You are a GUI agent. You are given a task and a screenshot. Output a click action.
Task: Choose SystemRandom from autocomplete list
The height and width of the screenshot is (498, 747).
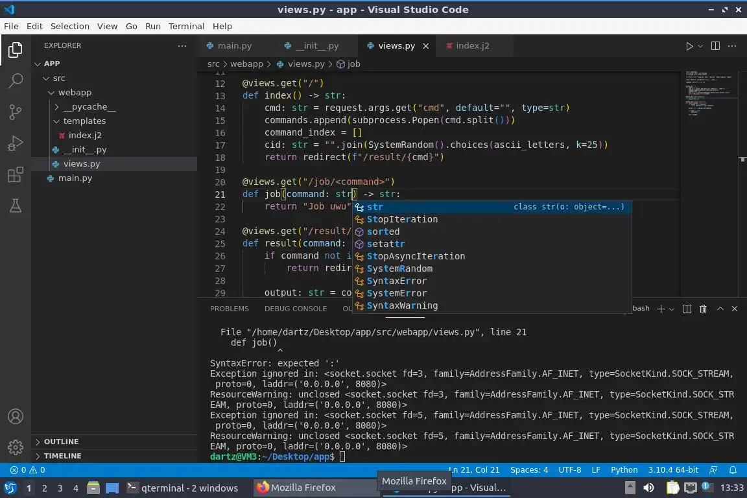[x=492, y=268]
